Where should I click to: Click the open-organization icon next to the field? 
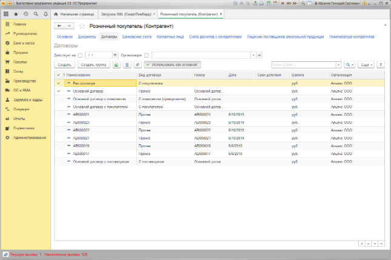coord(259,55)
